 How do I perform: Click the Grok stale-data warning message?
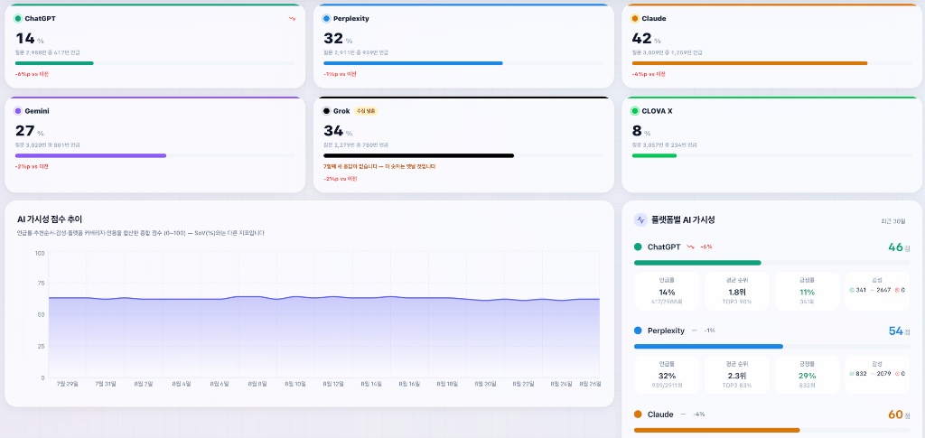pos(379,167)
